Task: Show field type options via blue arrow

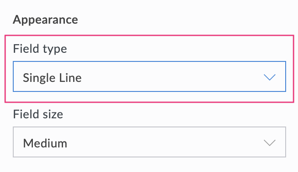Action: point(270,77)
